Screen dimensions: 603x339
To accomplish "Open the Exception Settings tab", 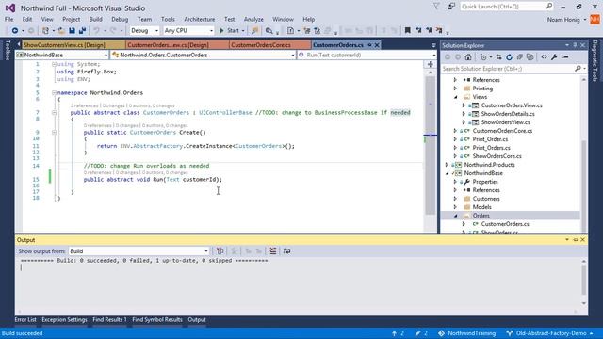I will (x=64, y=320).
